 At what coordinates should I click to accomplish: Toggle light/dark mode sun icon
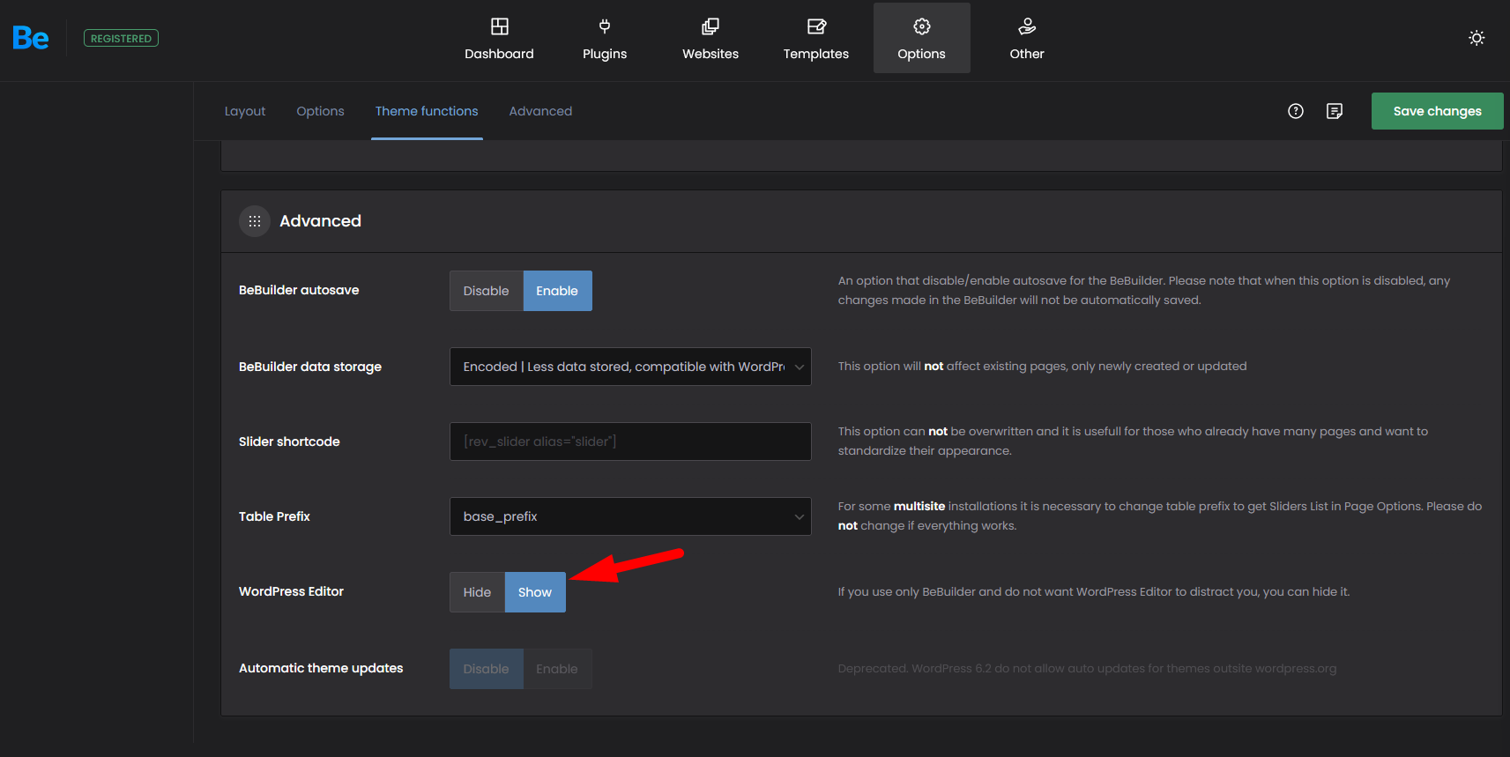(x=1477, y=38)
